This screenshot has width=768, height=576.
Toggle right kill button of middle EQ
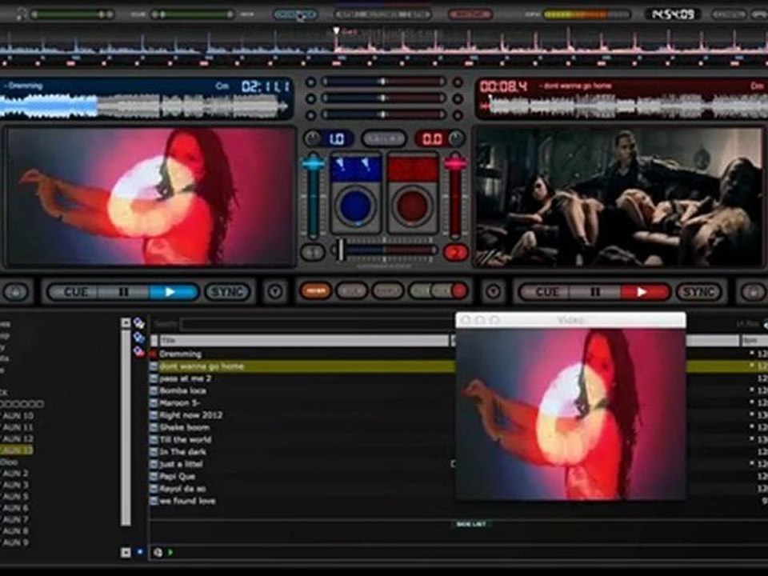tap(457, 98)
